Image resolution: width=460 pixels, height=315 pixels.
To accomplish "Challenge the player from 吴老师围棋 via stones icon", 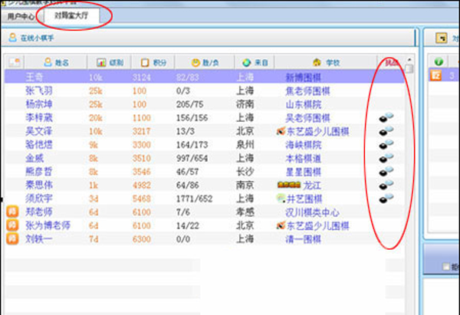I will point(386,117).
